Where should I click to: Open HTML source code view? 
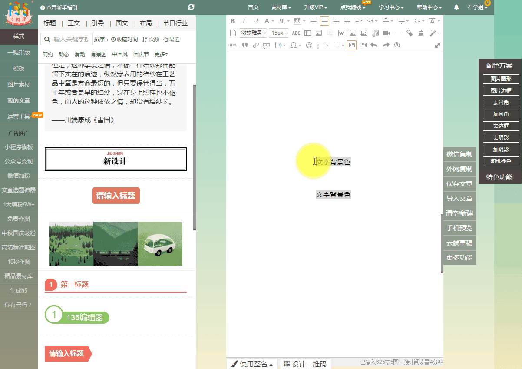tap(233, 45)
